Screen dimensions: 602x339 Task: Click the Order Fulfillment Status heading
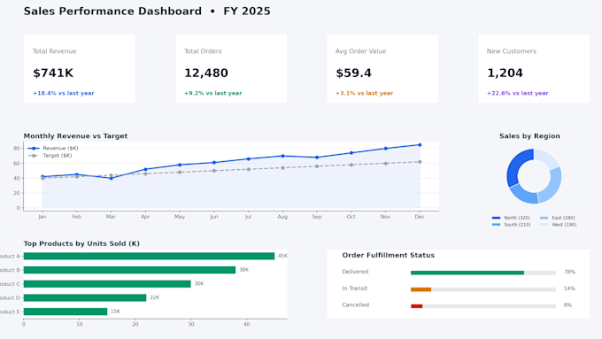click(x=388, y=255)
